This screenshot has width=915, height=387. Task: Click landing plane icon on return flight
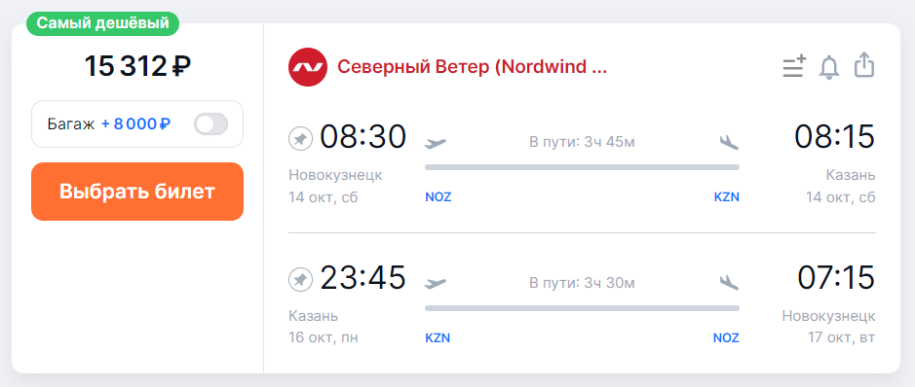pyautogui.click(x=729, y=283)
